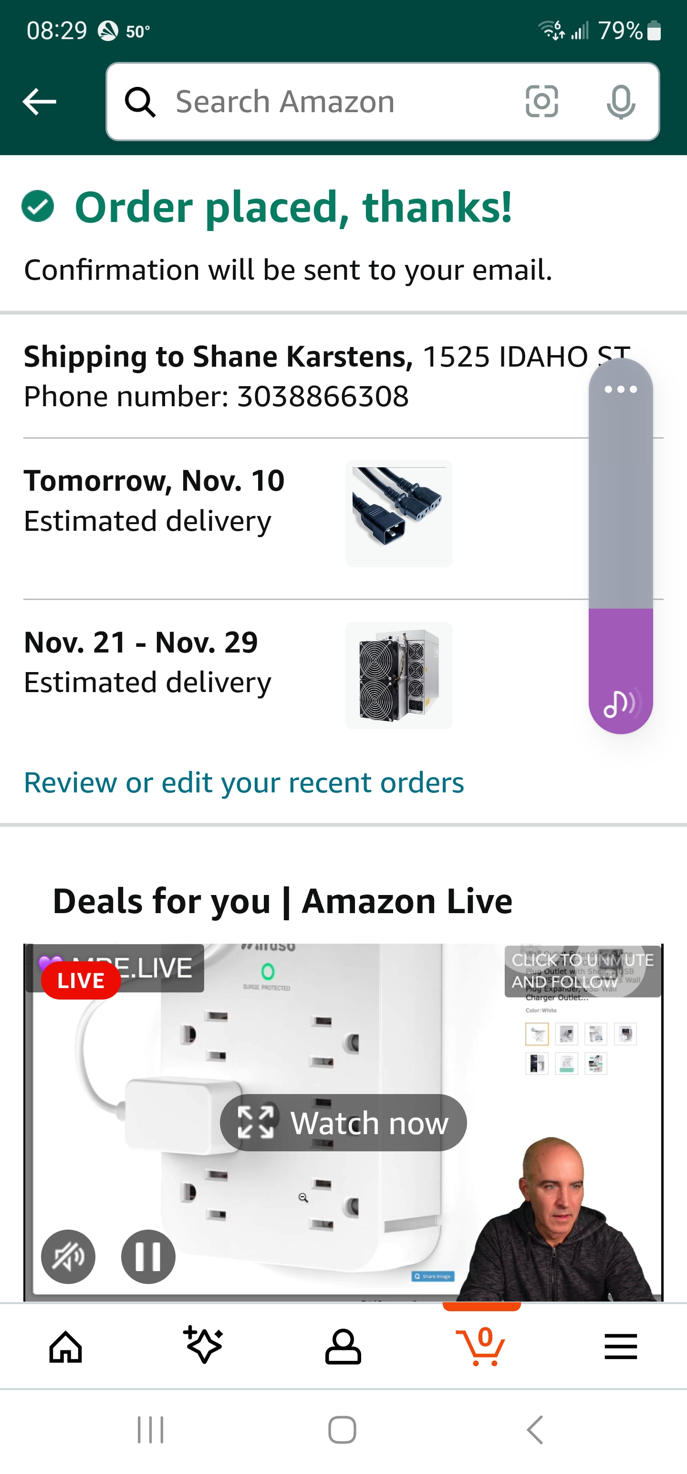This screenshot has height=1474, width=687.
Task: Open the account profile tab
Action: coord(343,1347)
